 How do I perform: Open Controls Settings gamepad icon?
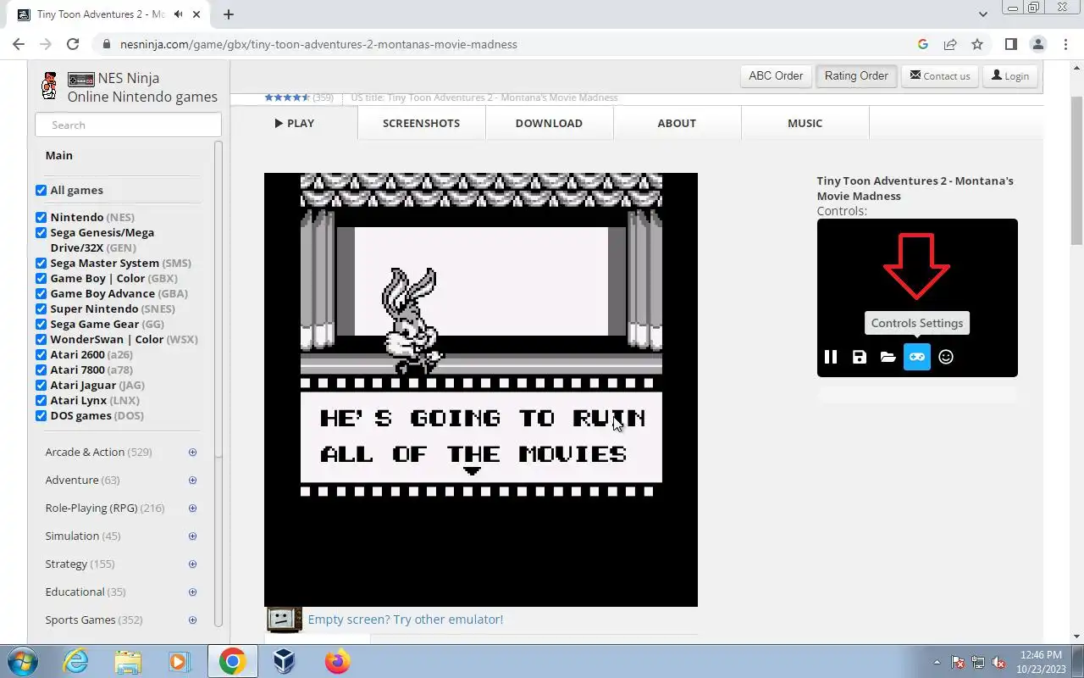coord(917,357)
